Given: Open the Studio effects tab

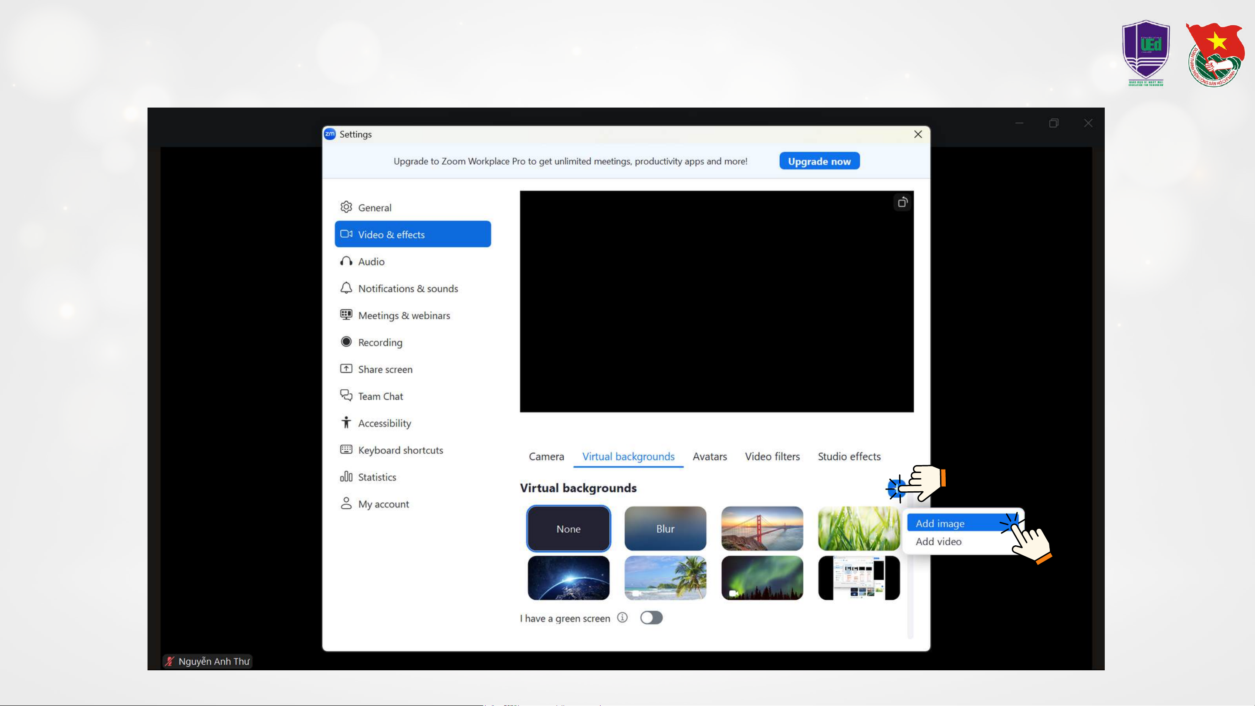Looking at the screenshot, I should [x=849, y=456].
